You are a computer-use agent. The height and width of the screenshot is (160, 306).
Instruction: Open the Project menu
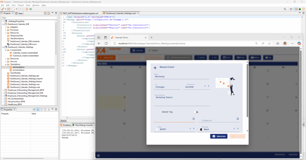point(21,5)
